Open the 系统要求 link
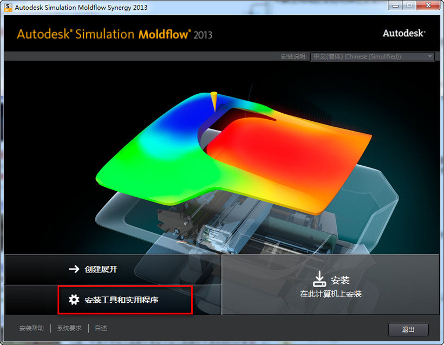This screenshot has width=444, height=345. 69,328
